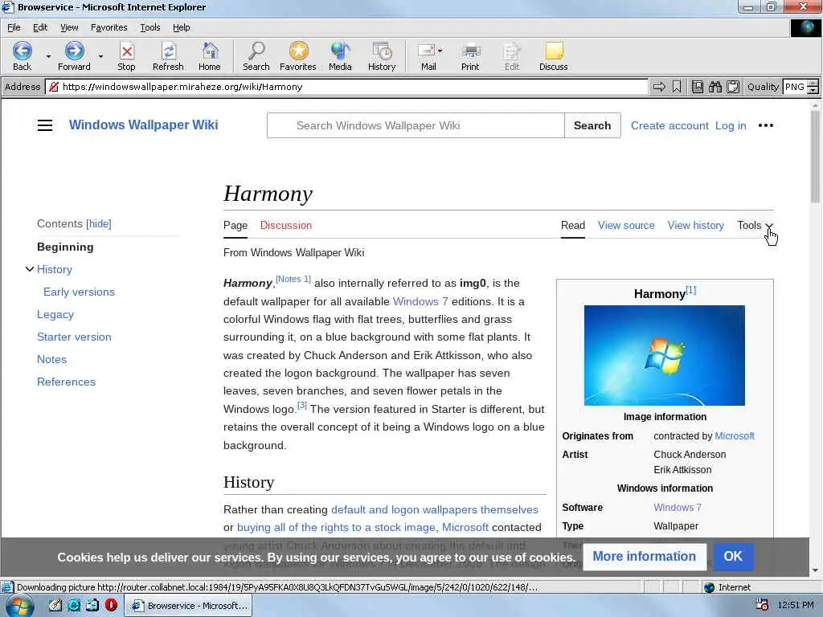Decrease Quality with the down stepper arrow
Screen dimensions: 823x617
813,90
